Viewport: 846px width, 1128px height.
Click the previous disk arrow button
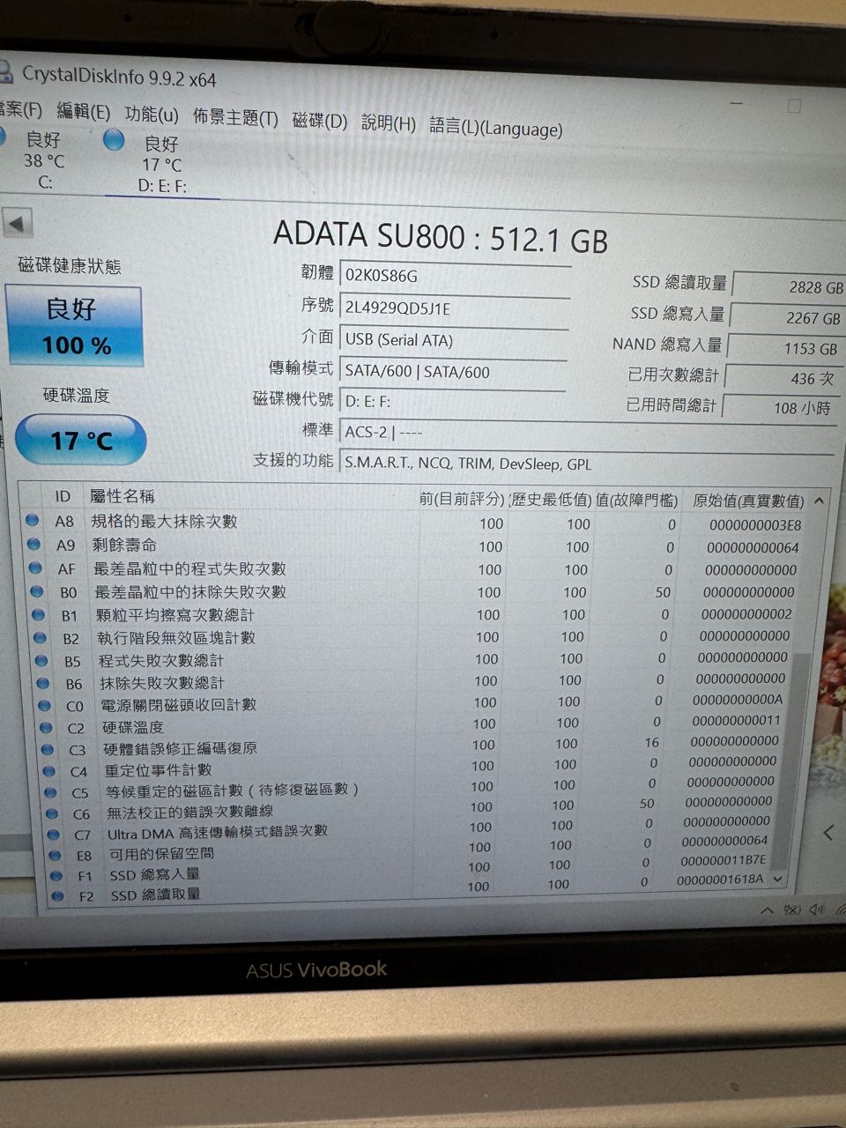click(17, 224)
